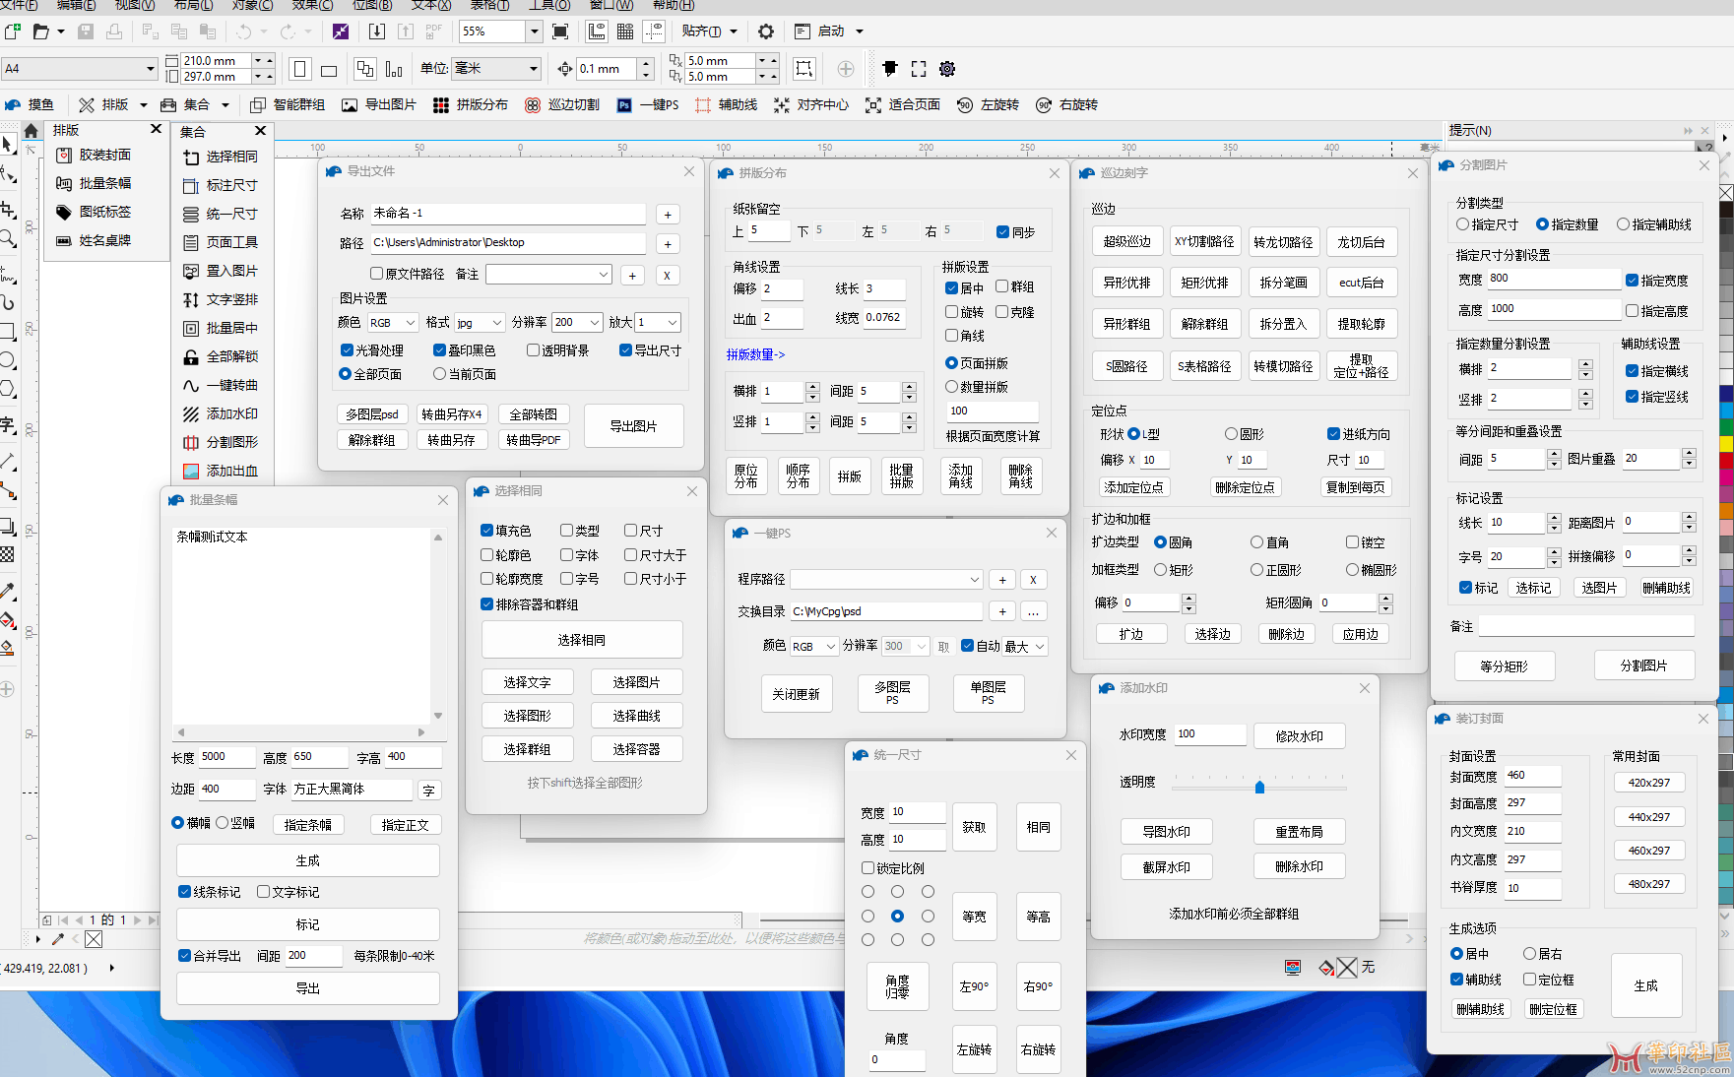Image resolution: width=1734 pixels, height=1077 pixels.
Task: Adjust the 透明度 watermark slider
Action: (x=1259, y=787)
